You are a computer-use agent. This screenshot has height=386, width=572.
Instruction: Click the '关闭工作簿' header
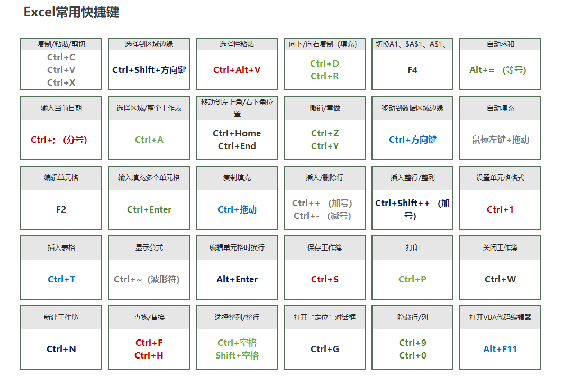(500, 248)
